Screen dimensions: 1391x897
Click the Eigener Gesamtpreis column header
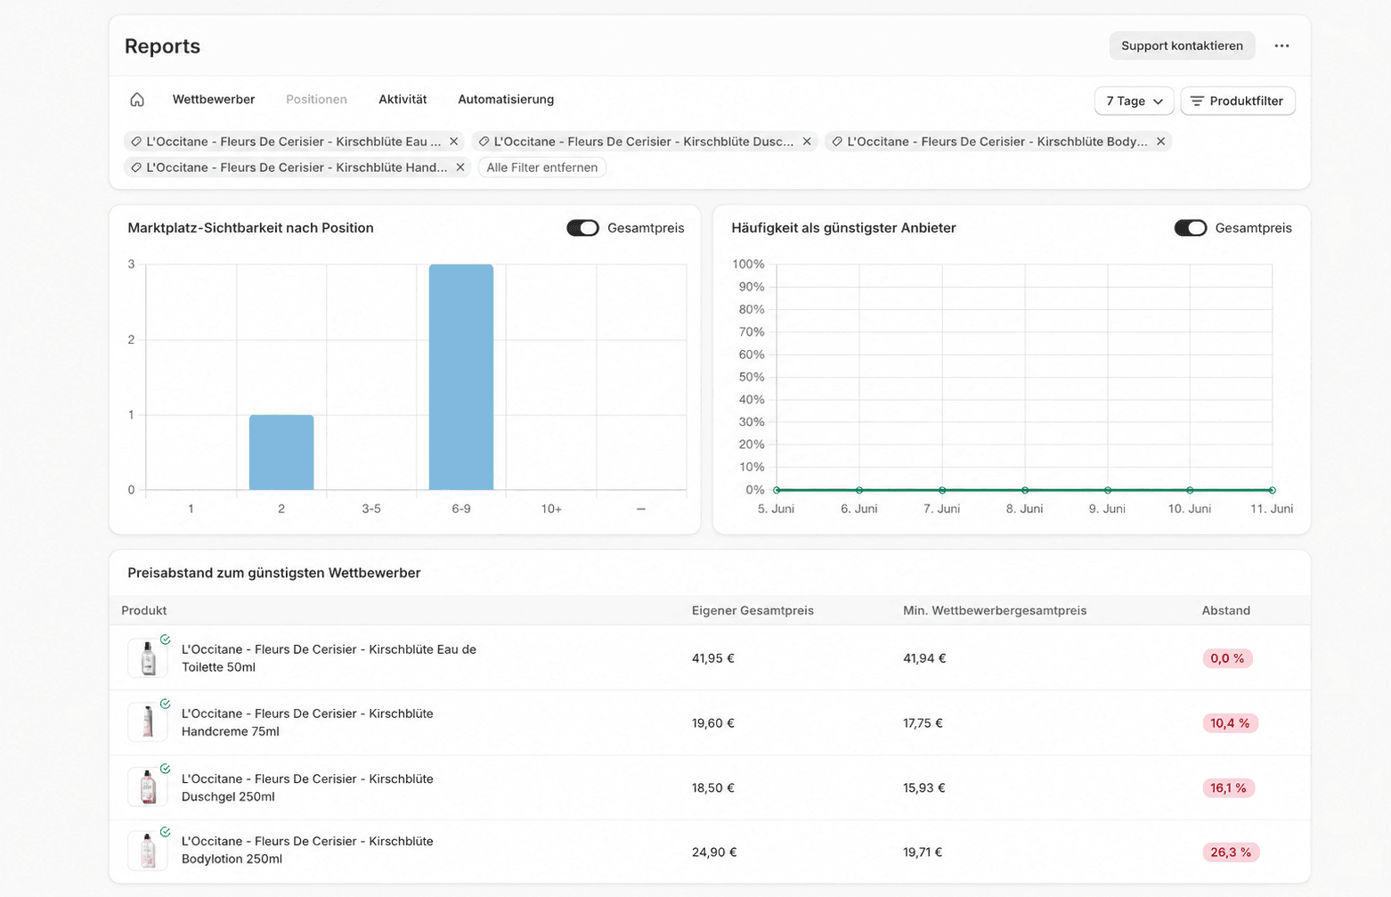click(752, 610)
